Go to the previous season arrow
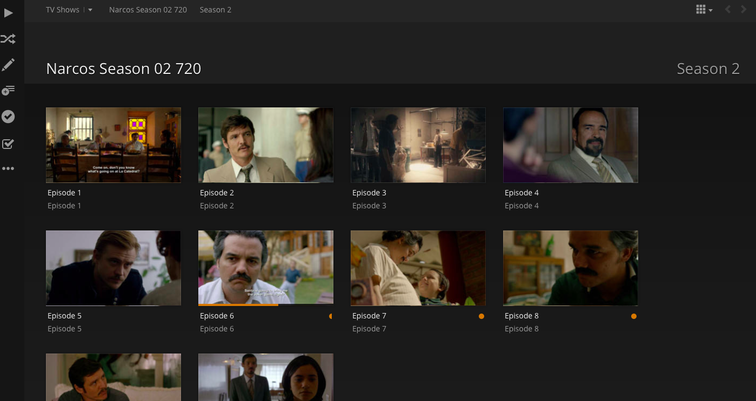The image size is (756, 401). point(728,10)
